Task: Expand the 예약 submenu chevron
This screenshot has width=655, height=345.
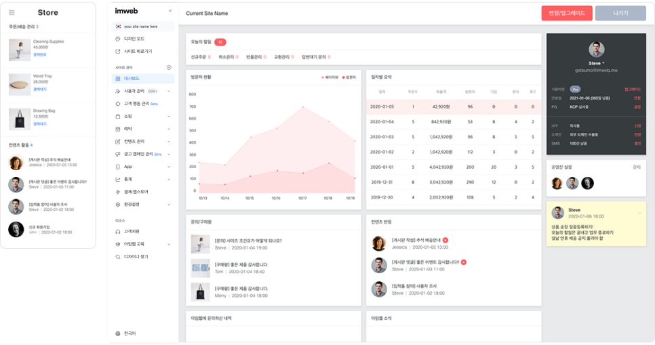Action: (169, 129)
